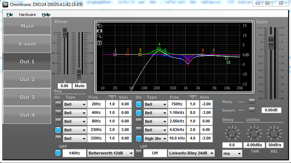Open the 20Hz filter Type dropdown
This screenshot has height=163, width=291.
75,104
